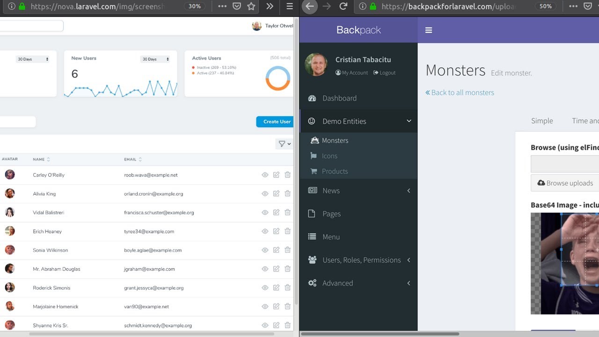Image resolution: width=599 pixels, height=337 pixels.
Task: Click the Menu list icon in sidebar
Action: 312,237
